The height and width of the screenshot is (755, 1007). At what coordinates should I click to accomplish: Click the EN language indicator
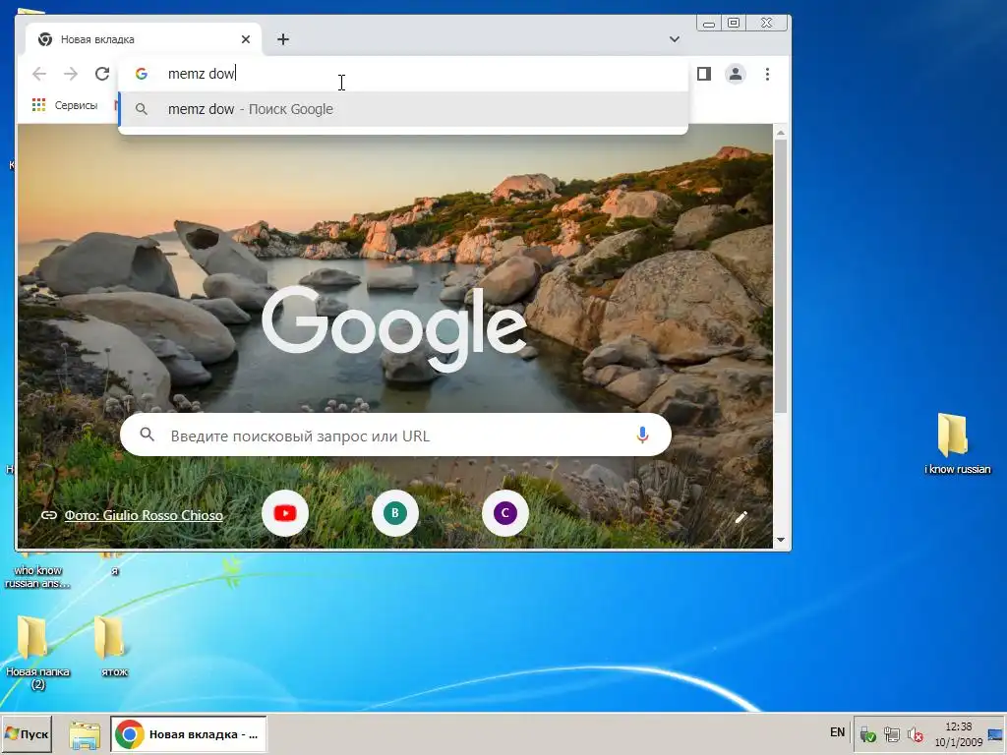[x=837, y=732]
